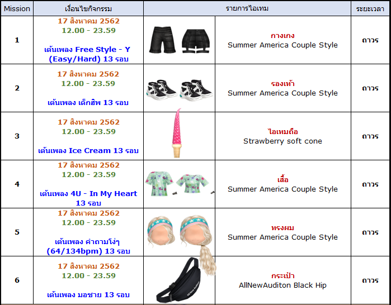Click the Strawberry soft cone item name

click(x=282, y=141)
